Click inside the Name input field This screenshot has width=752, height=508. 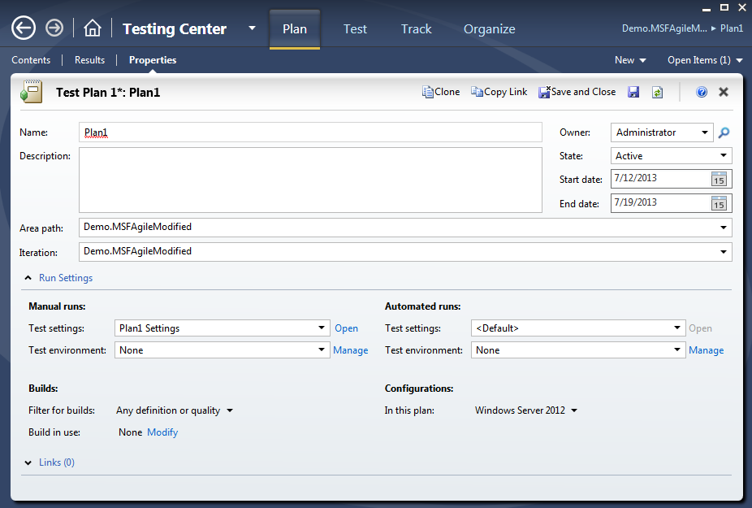[x=309, y=132]
